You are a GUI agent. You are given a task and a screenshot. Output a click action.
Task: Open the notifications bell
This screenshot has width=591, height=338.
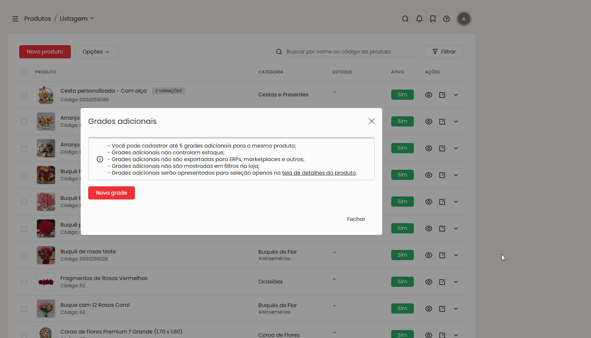[419, 19]
